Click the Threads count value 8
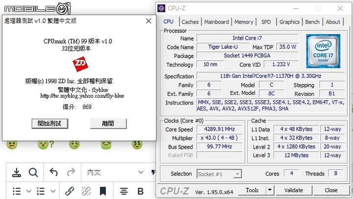The image size is (353, 199). pos(336,173)
